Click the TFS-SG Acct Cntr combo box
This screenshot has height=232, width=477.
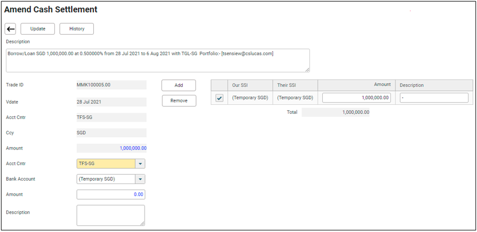click(106, 164)
